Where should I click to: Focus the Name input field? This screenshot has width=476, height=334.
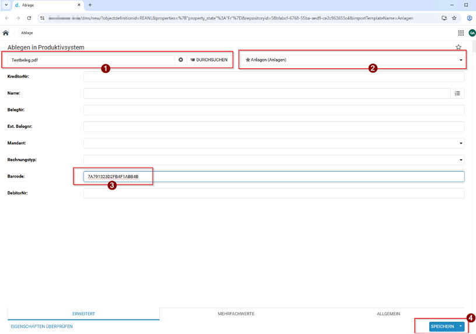pos(267,93)
